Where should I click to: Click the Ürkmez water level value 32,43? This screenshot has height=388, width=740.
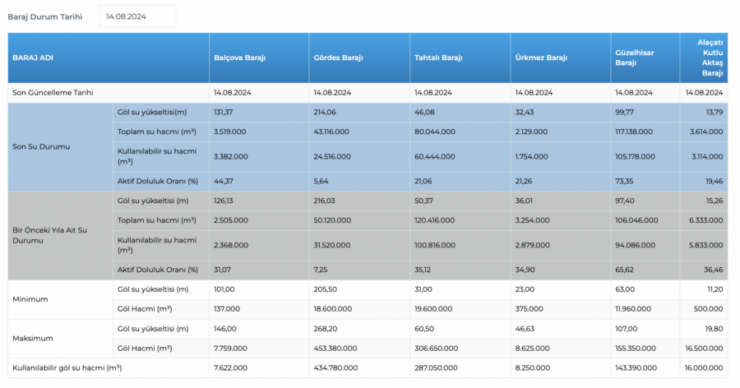[525, 113]
